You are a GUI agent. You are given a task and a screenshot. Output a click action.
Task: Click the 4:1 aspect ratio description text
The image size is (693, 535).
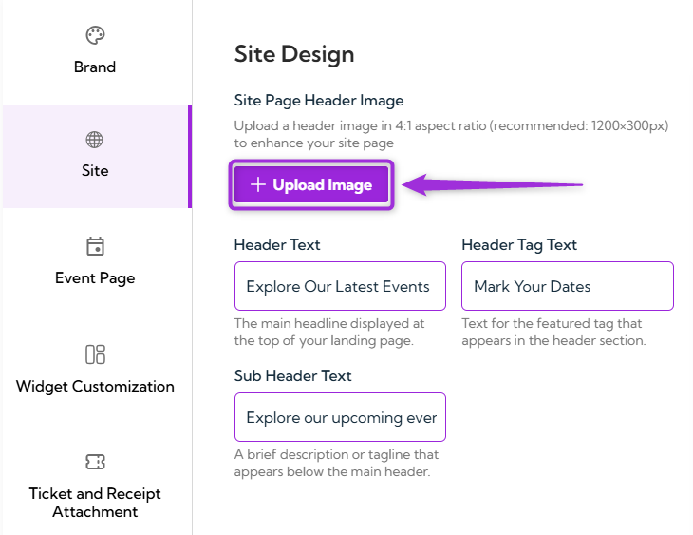click(451, 135)
